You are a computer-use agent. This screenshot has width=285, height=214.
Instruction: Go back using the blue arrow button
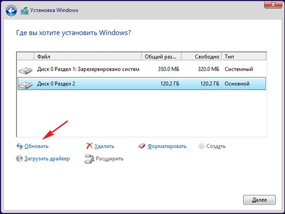(11, 11)
